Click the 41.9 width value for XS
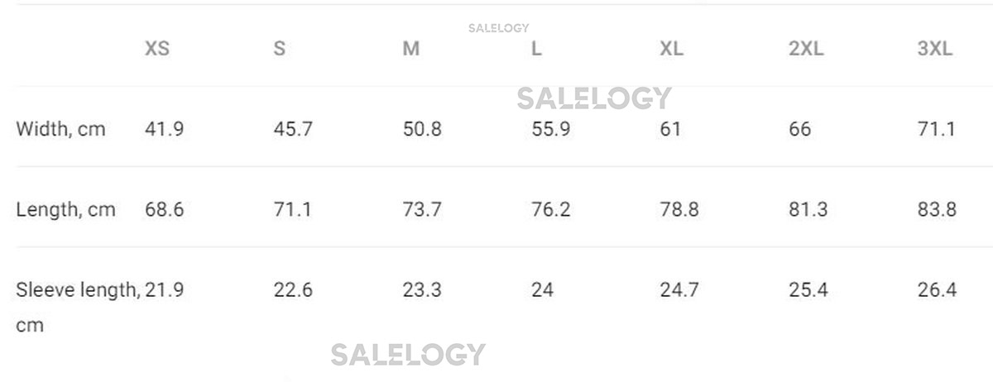The width and height of the screenshot is (993, 382). 164,129
